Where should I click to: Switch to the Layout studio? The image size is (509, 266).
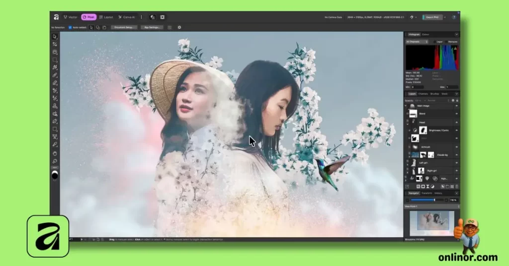[x=106, y=17]
